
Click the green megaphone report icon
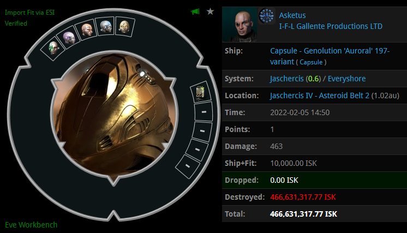click(195, 11)
